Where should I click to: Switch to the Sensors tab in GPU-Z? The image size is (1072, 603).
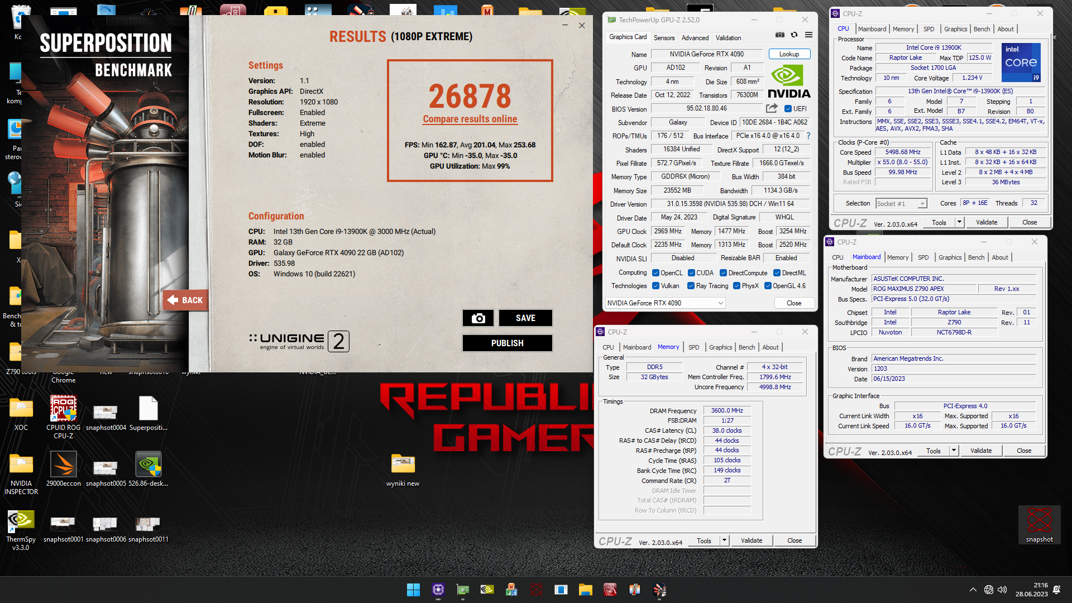(x=664, y=38)
